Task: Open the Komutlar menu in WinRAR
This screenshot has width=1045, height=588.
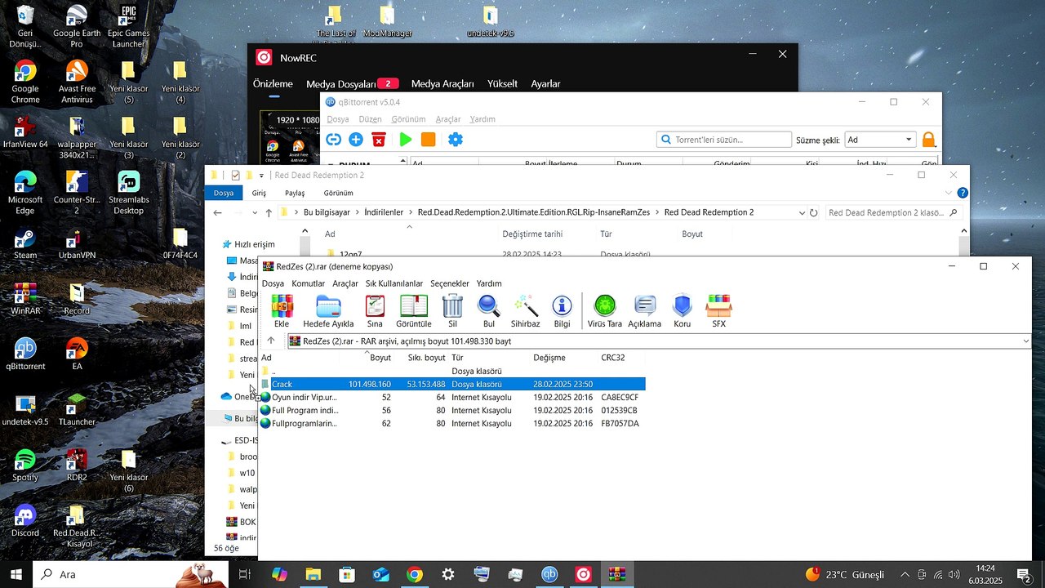Action: coord(308,283)
